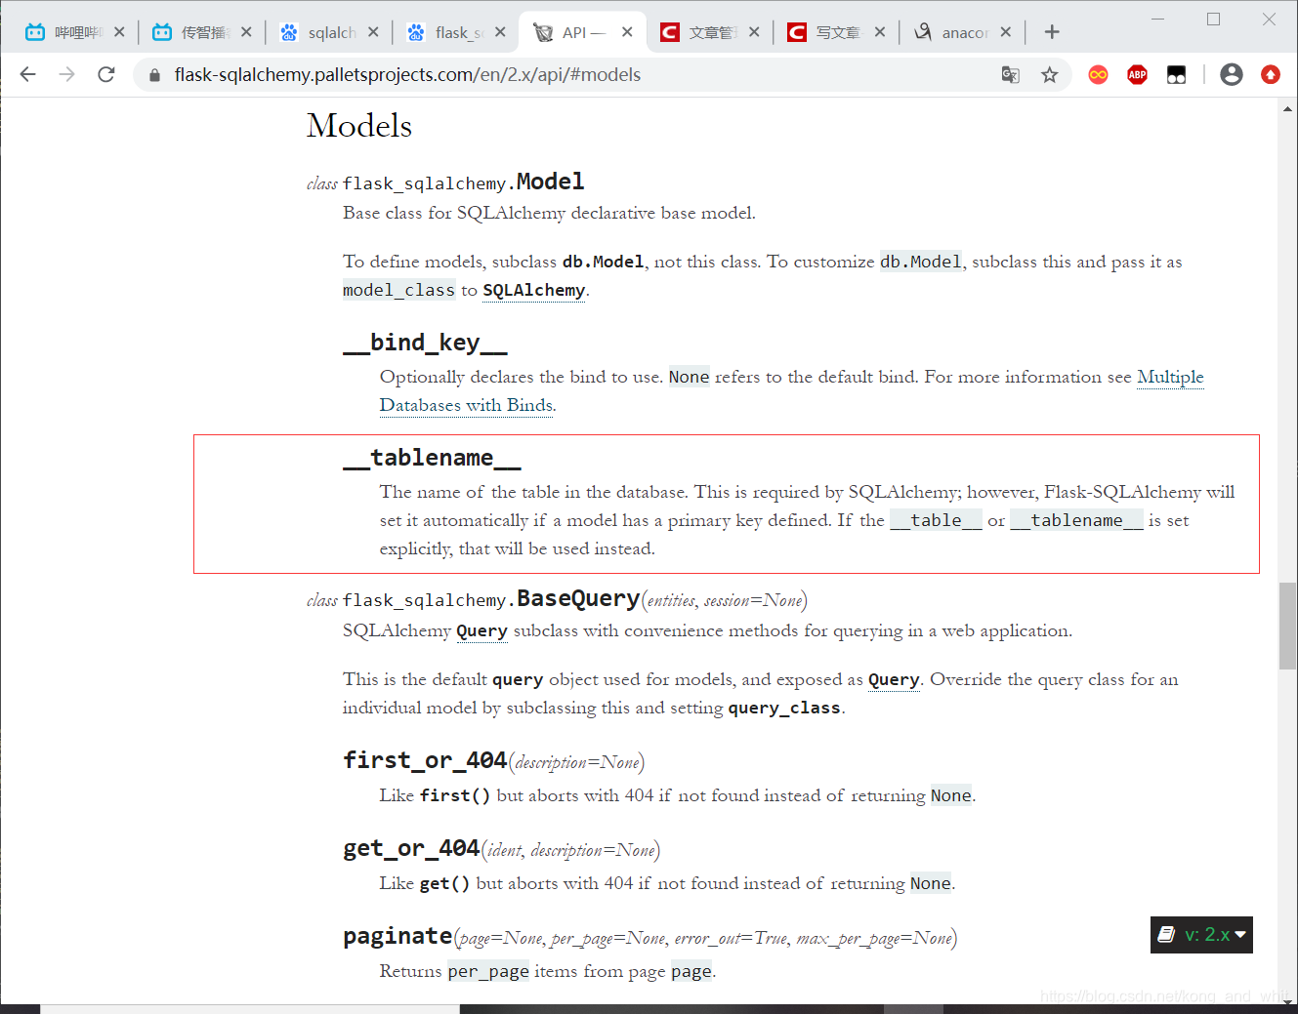Click the Adblock Plus extension icon
This screenshot has width=1298, height=1014.
(1137, 74)
